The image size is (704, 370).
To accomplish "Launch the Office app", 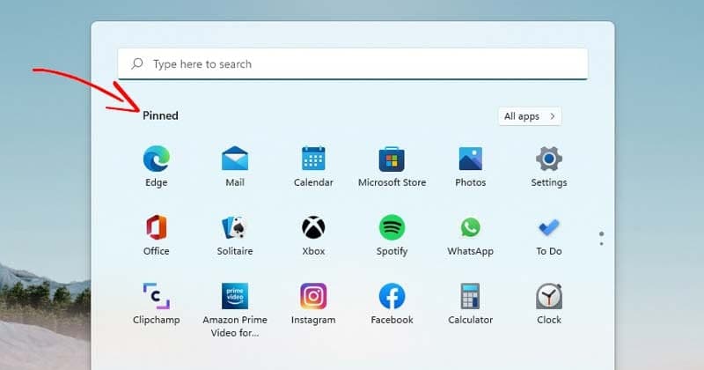I will coord(157,234).
